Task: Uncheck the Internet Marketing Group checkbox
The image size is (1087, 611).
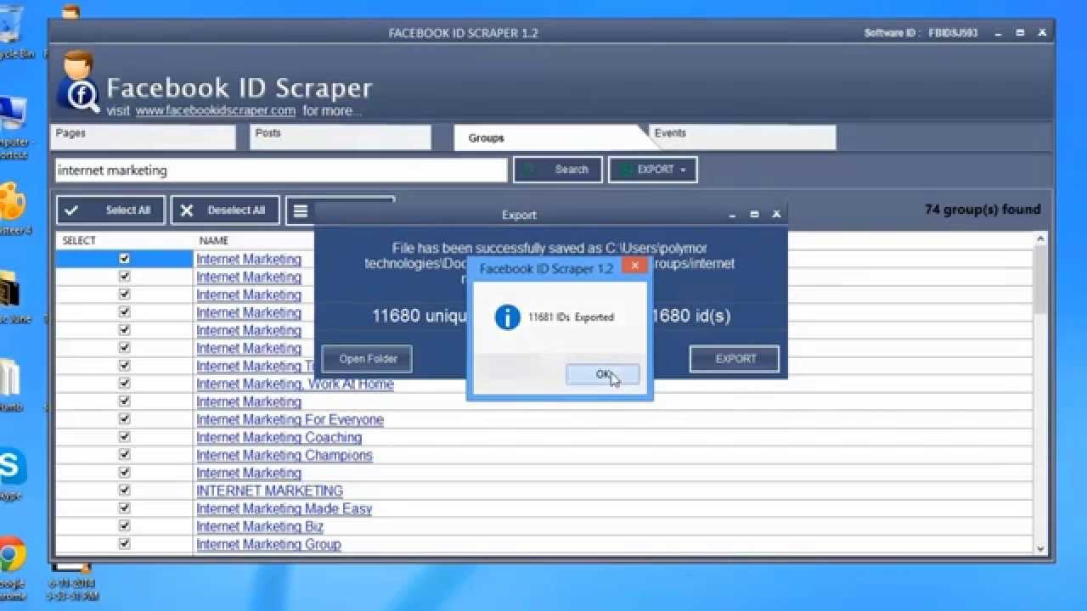Action: pyautogui.click(x=125, y=544)
